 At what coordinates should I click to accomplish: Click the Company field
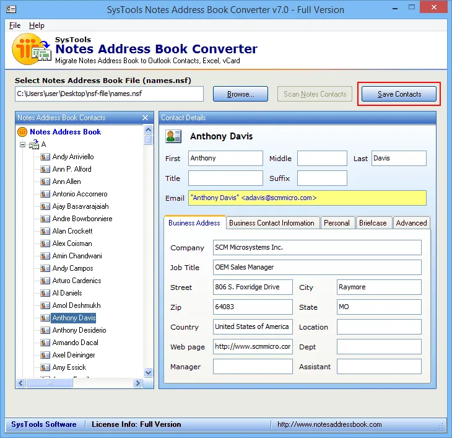317,247
